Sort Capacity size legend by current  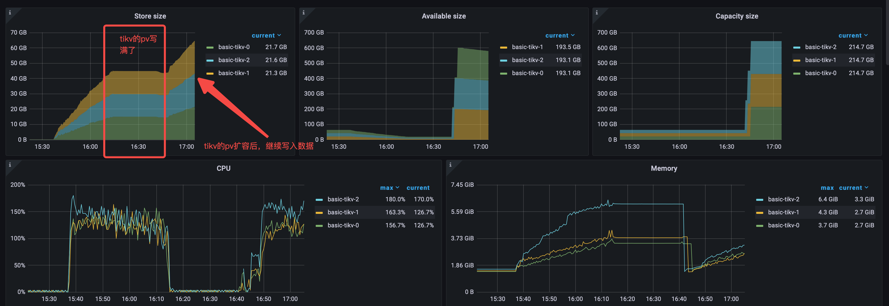point(853,36)
